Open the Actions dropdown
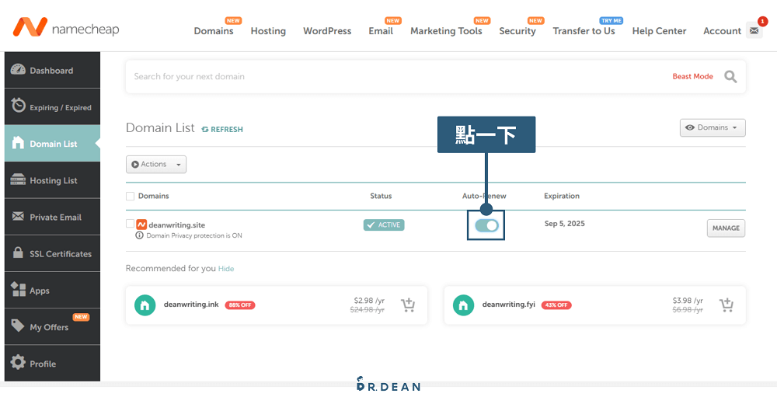777x404 pixels. pos(156,164)
